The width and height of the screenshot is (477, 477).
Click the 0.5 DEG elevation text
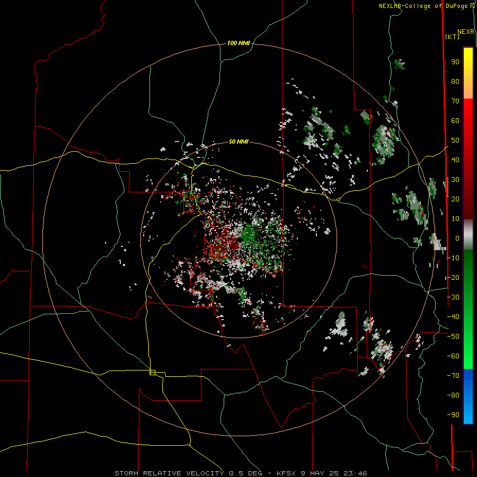coord(246,473)
